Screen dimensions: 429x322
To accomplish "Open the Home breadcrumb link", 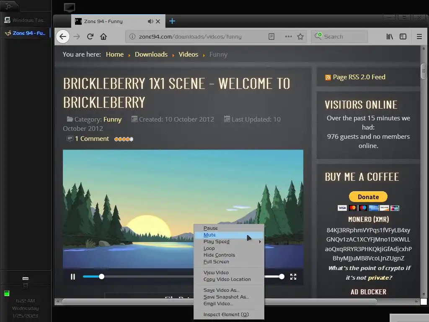I will 115,55.
